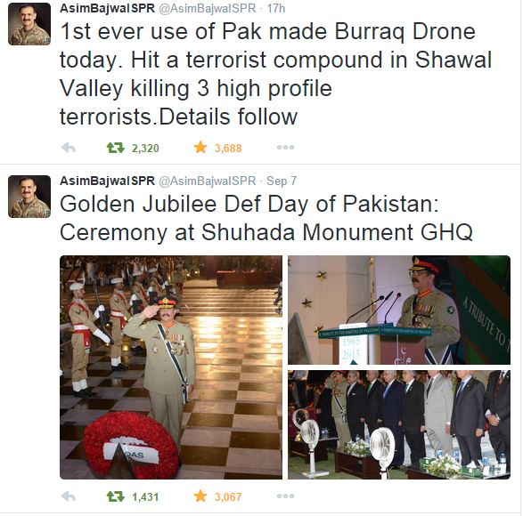Favorite the Burraq Drone tweet with star
The image size is (523, 516).
(200, 148)
